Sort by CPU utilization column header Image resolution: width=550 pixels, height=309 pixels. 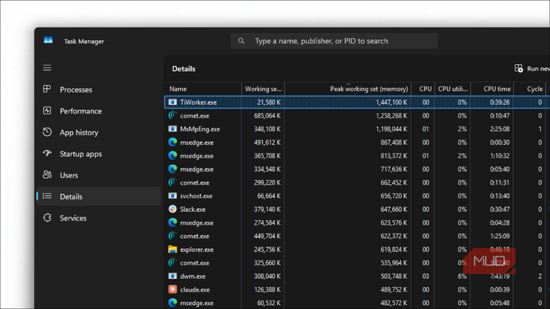pyautogui.click(x=453, y=89)
